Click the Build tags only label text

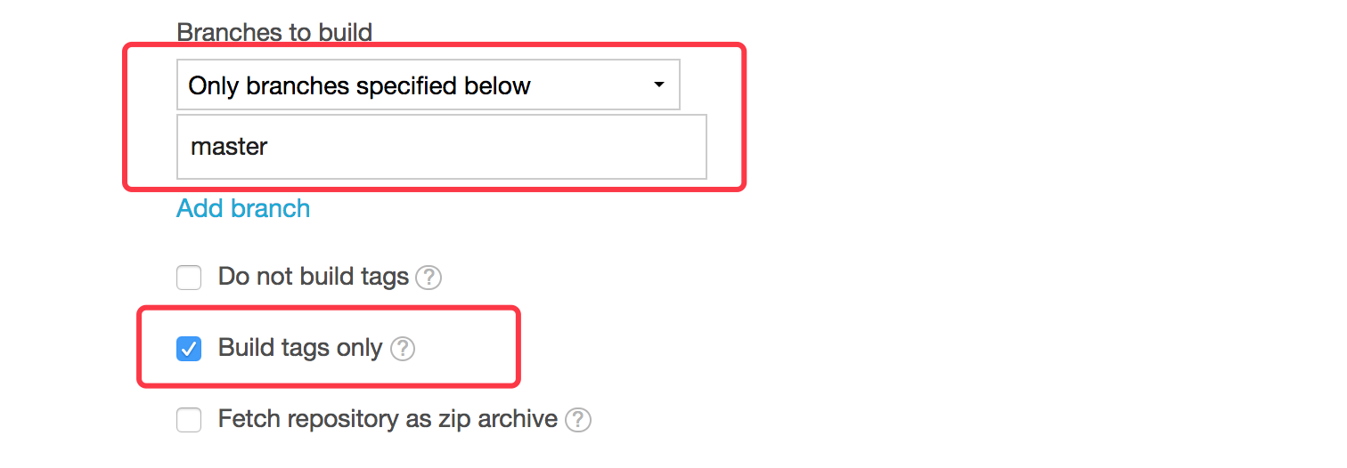pos(300,348)
